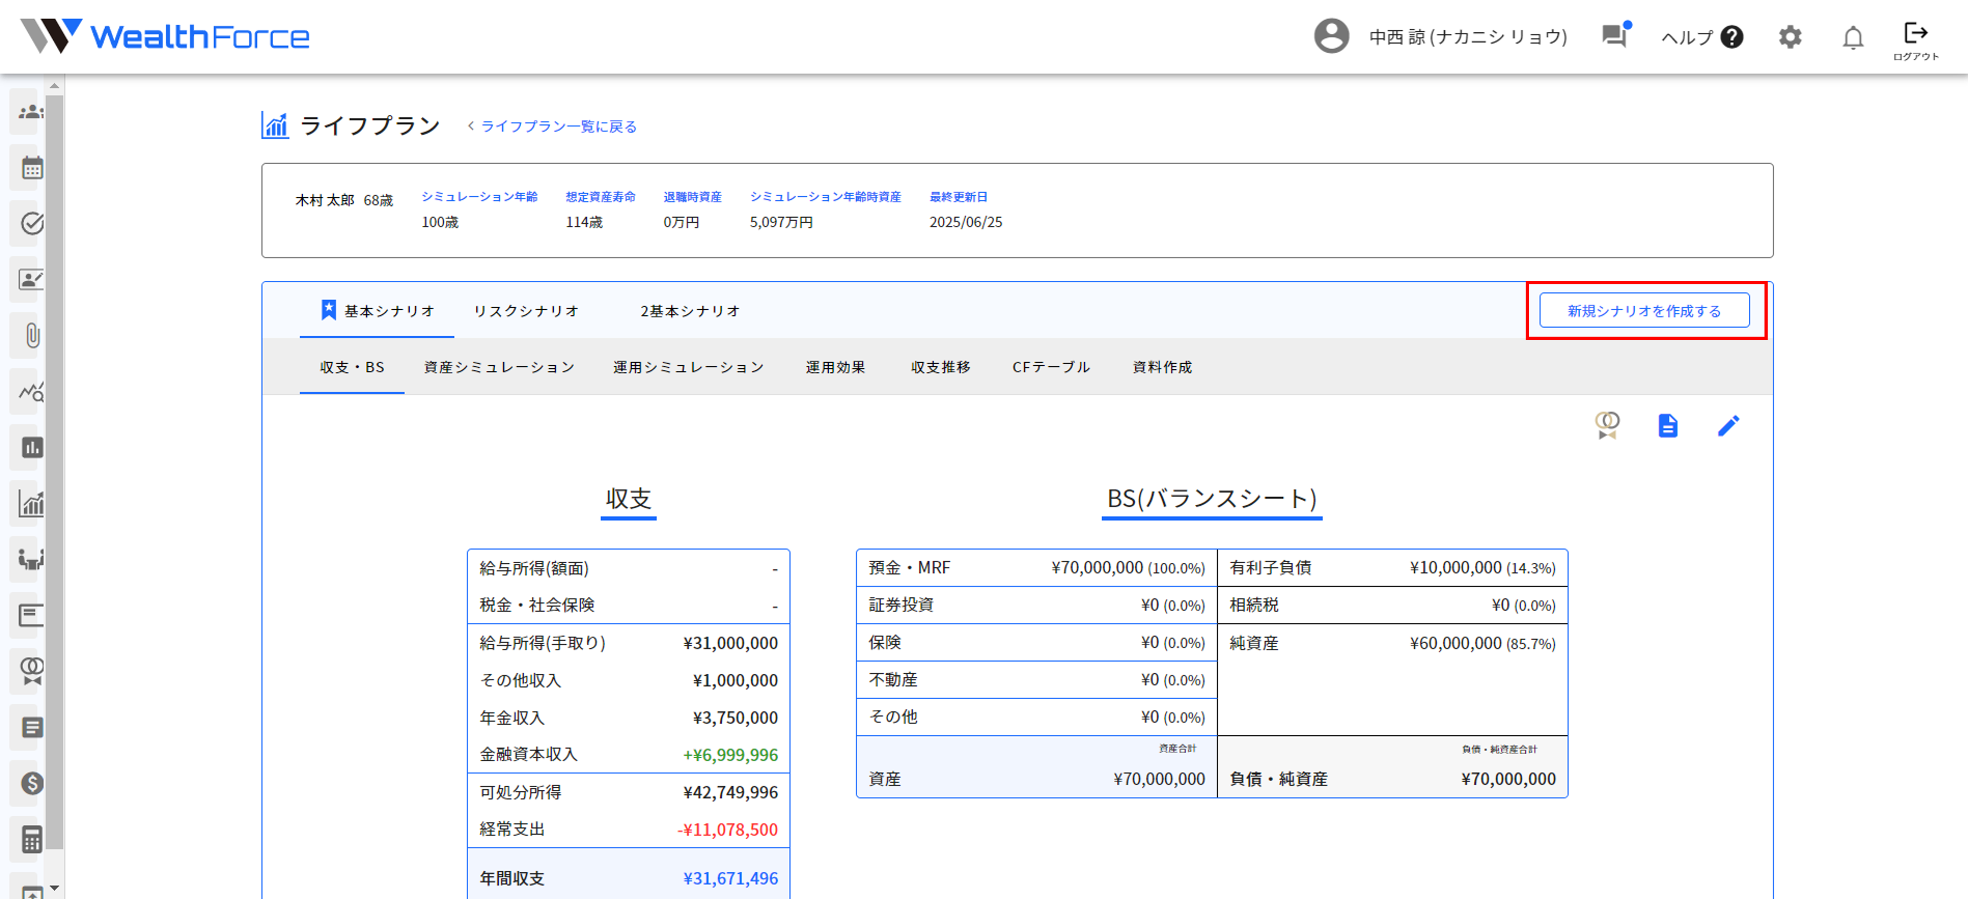Open the meeting table sidebar icon
1968x899 pixels.
pos(31,559)
